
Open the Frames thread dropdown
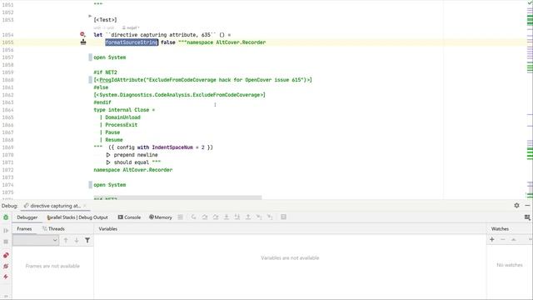(x=36, y=241)
